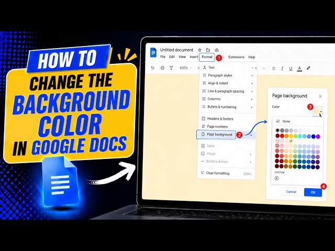The width and height of the screenshot is (335, 251).
Task: Pick the bright yellow color swatch
Action: tap(291, 136)
